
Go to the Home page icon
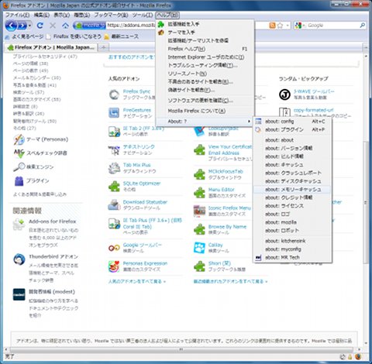(66, 26)
